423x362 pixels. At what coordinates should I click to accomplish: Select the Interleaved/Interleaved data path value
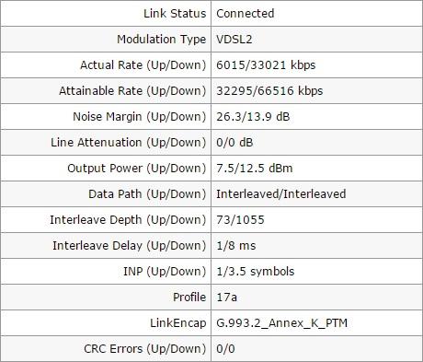pos(281,194)
